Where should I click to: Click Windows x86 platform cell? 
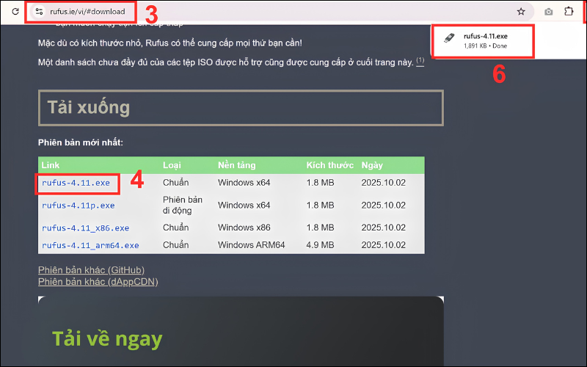click(x=244, y=228)
